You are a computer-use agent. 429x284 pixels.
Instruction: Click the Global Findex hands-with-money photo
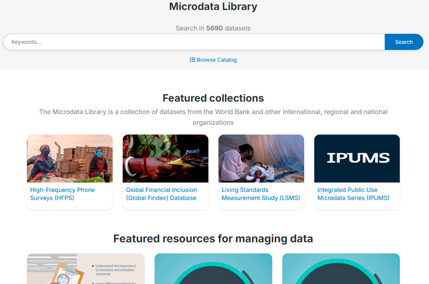166,159
